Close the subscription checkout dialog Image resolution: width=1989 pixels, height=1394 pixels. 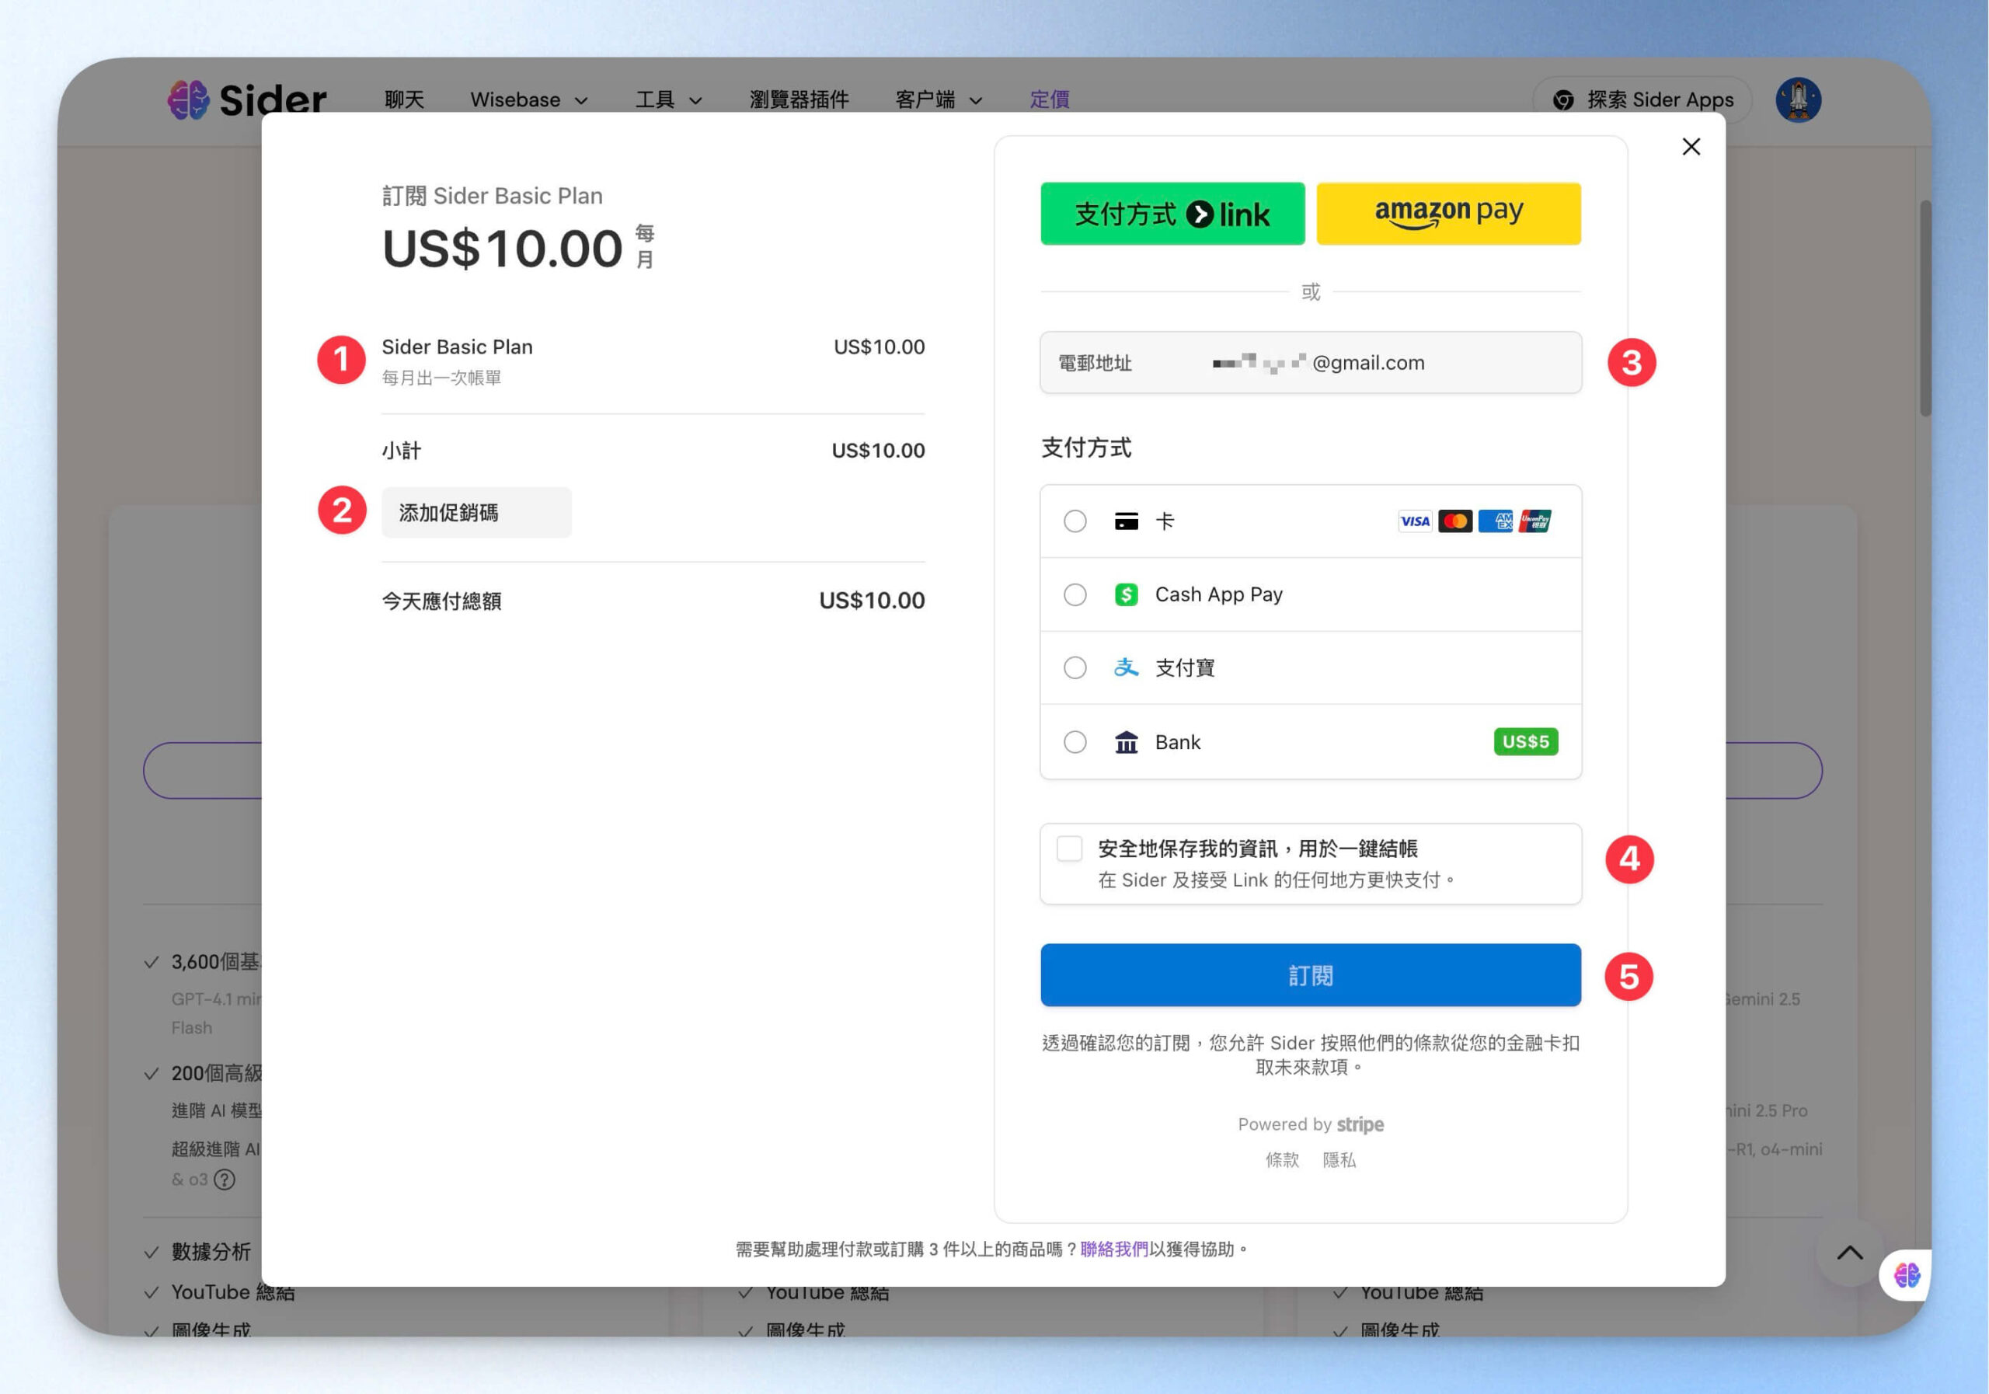(1691, 146)
